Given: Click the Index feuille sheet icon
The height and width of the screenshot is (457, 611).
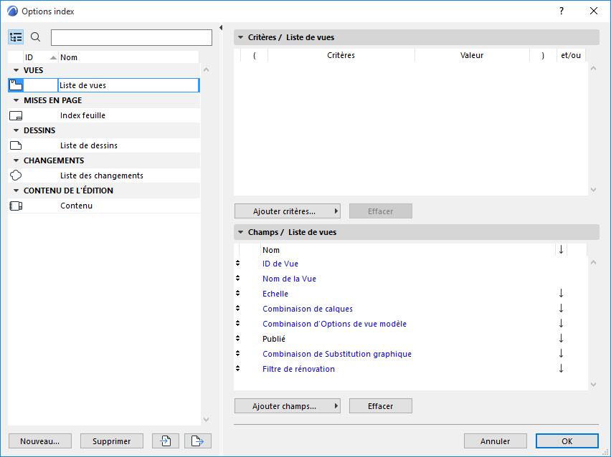Looking at the screenshot, I should pos(16,115).
